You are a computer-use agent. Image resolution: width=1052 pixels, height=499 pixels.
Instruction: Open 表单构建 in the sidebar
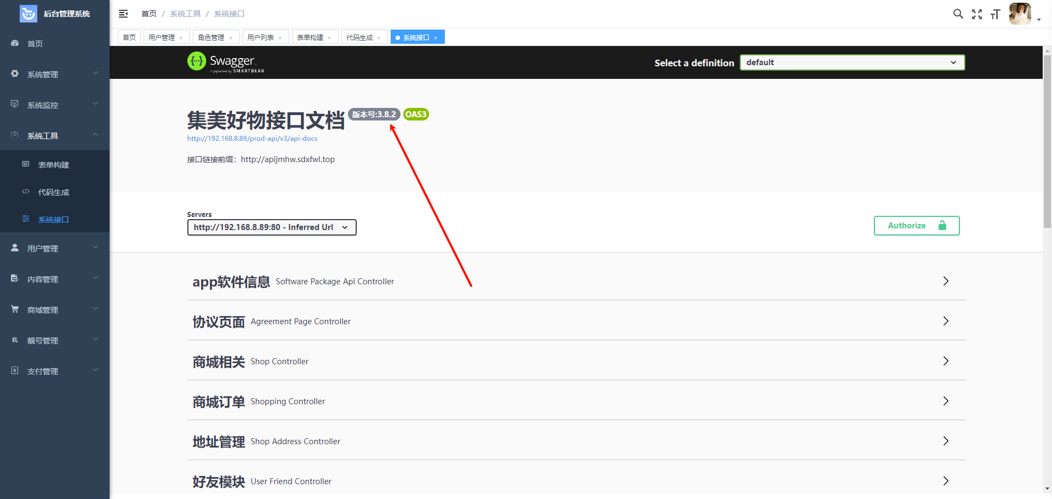(x=55, y=164)
